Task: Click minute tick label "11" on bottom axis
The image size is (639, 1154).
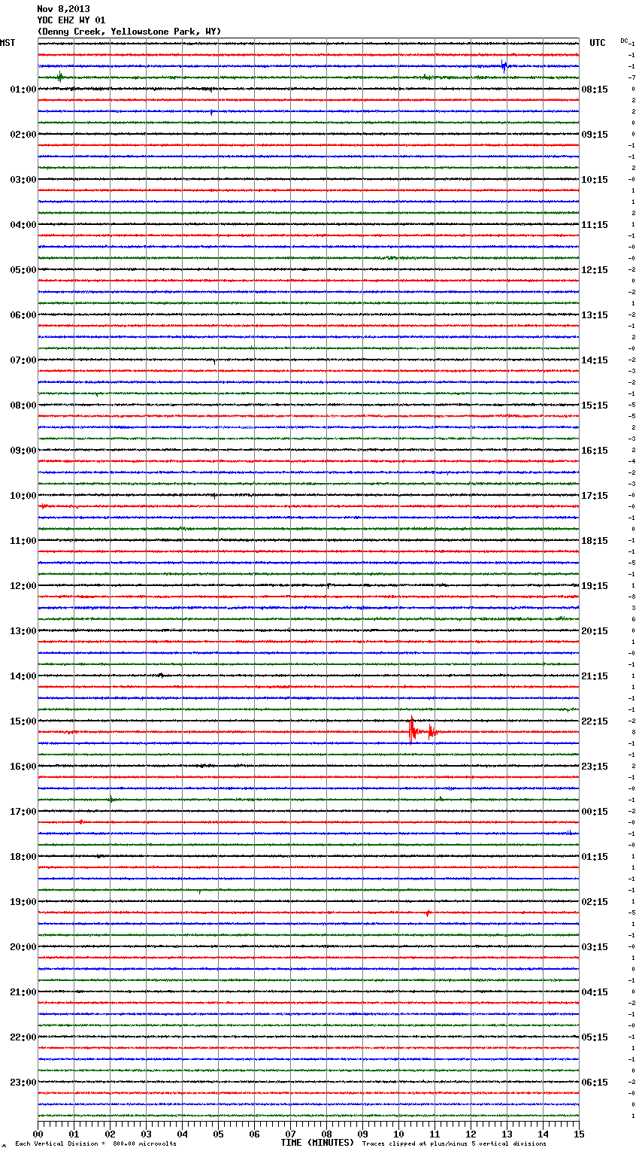Action: click(x=435, y=1134)
